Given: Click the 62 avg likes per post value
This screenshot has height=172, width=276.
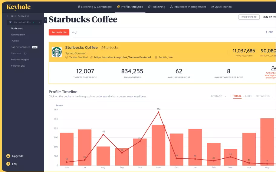Looking at the screenshot, I should click(x=179, y=71).
